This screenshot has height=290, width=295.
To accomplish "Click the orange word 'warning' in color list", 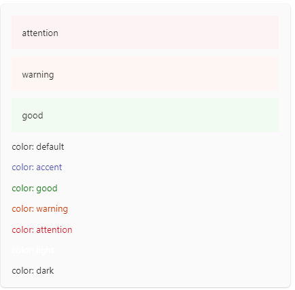I will coord(52,209).
